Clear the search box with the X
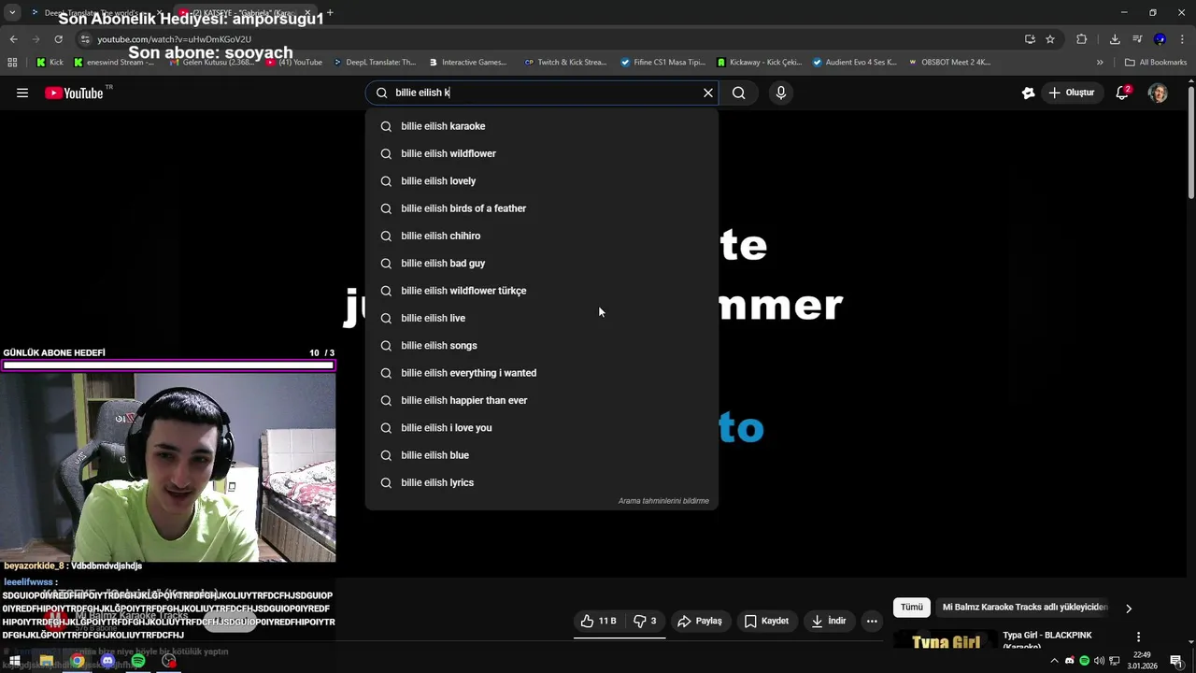 (x=708, y=93)
